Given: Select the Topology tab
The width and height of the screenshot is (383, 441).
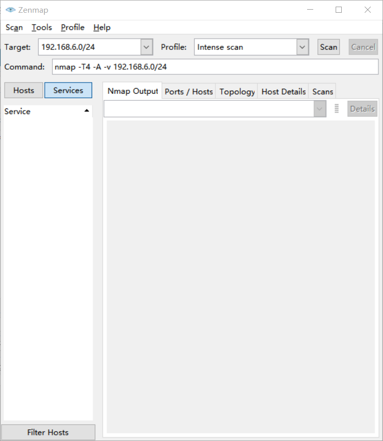Looking at the screenshot, I should tap(237, 91).
